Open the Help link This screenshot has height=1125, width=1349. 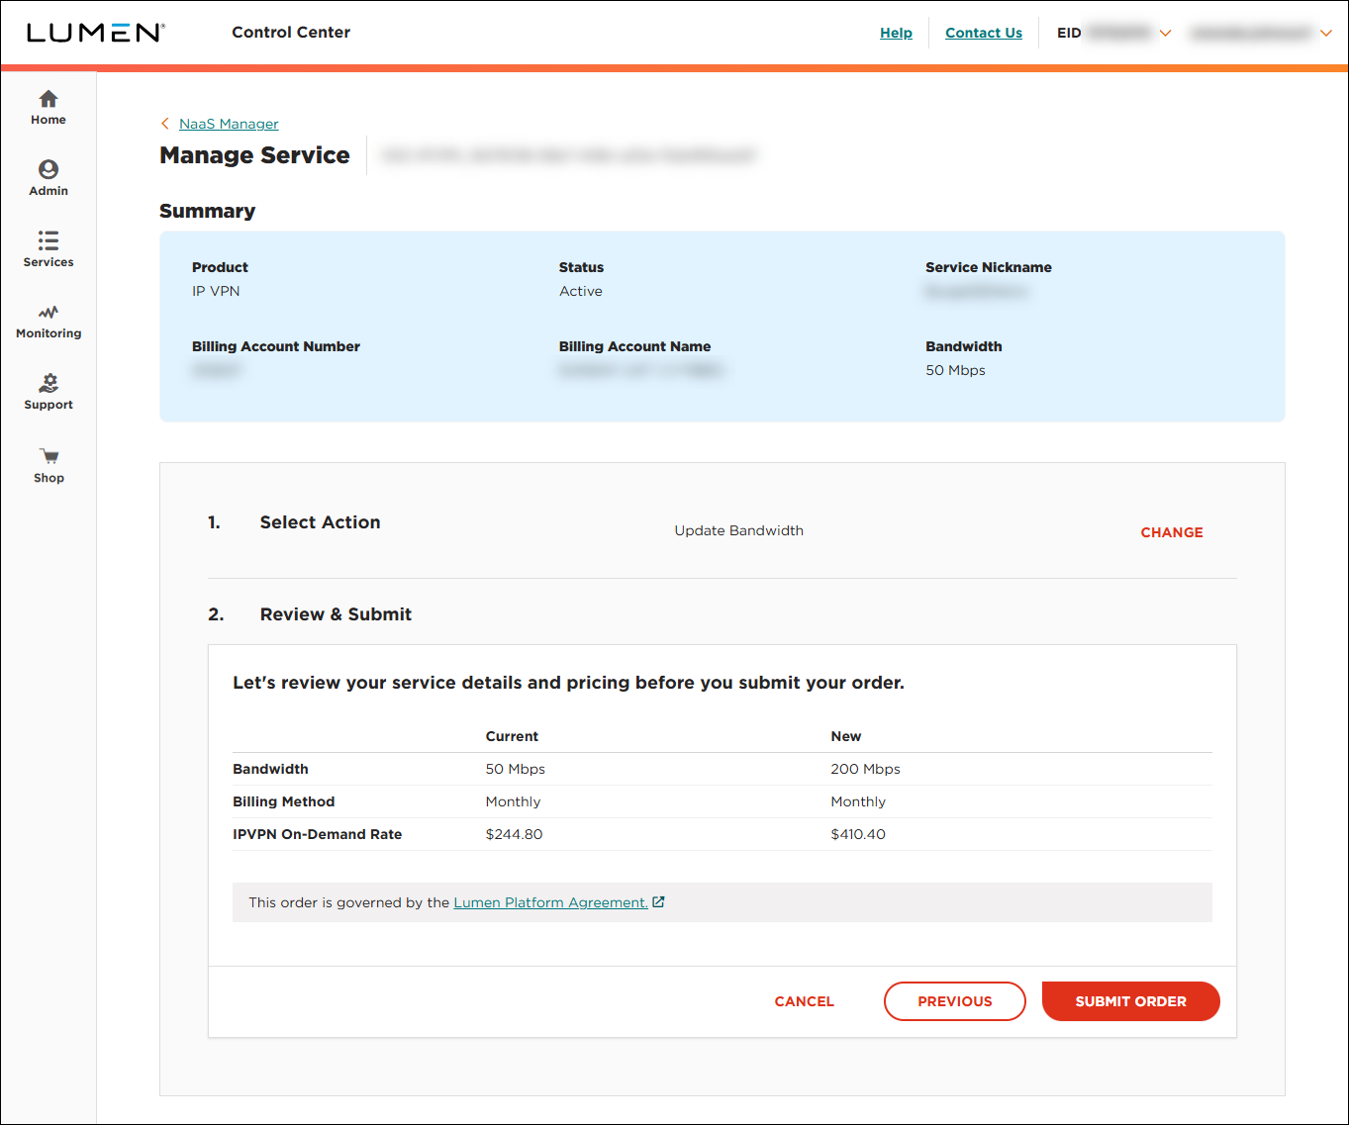[896, 33]
